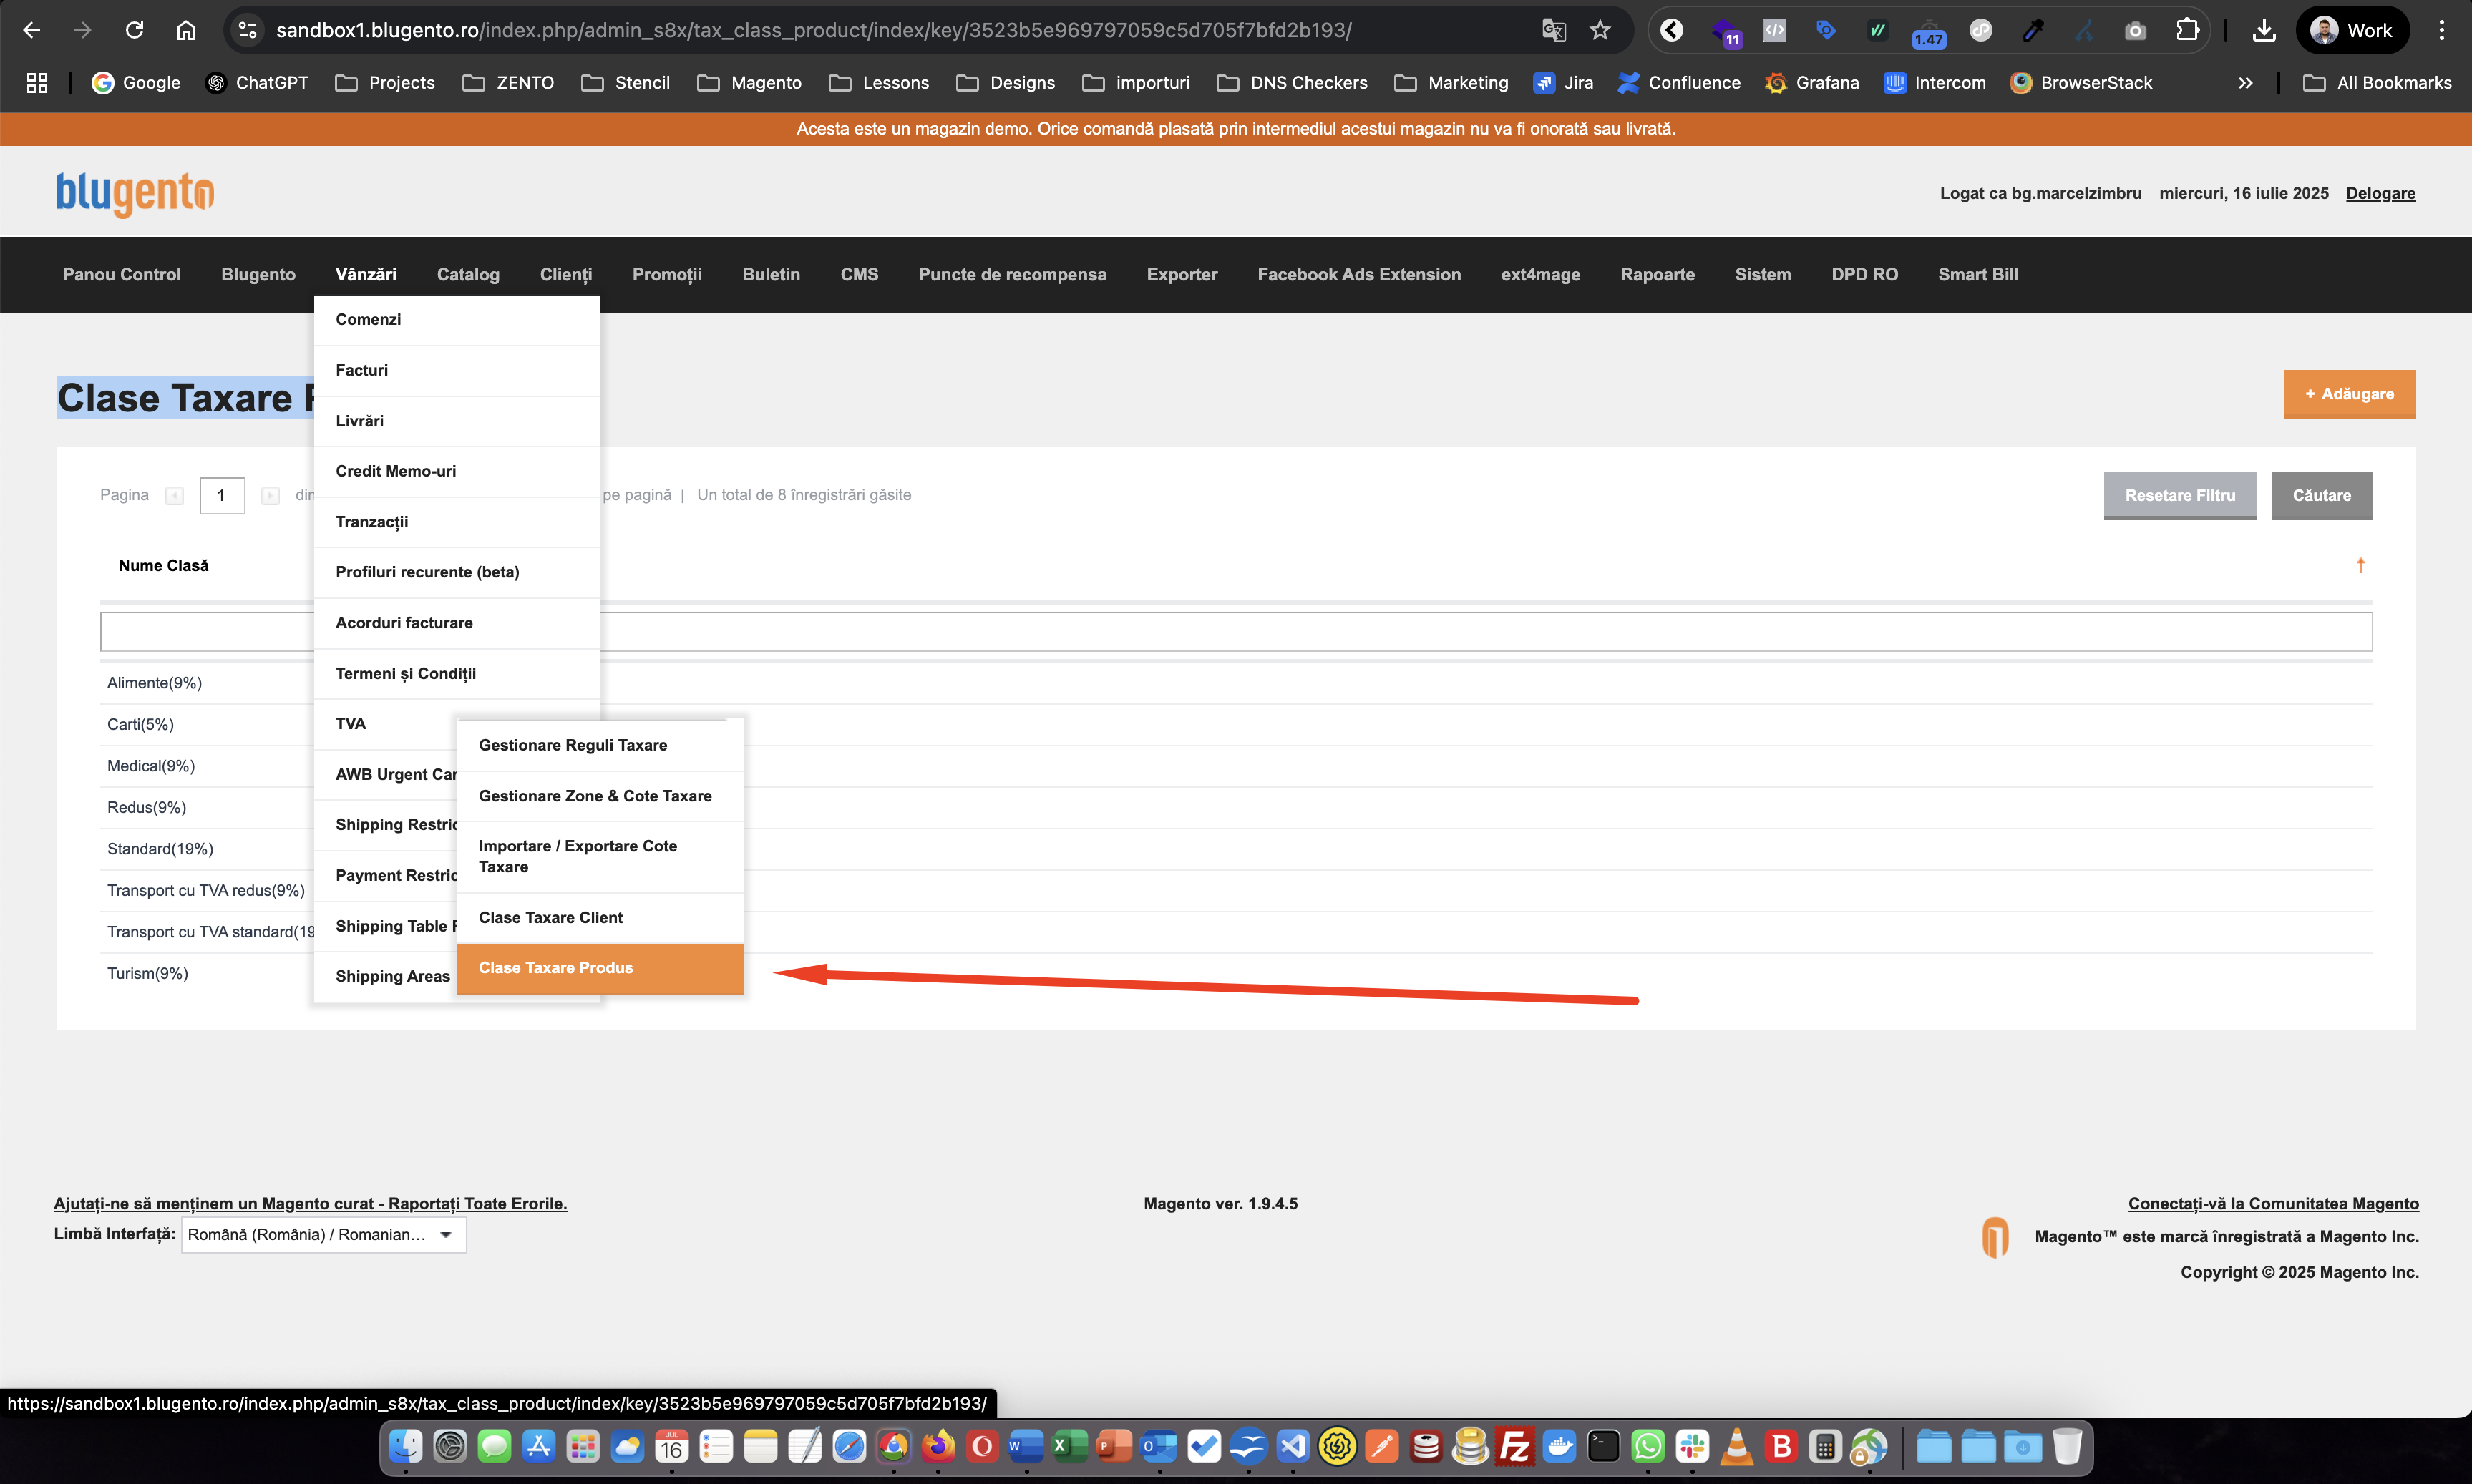Click the Nume Clasă filter input field
This screenshot has width=2472, height=1484.
click(1236, 631)
